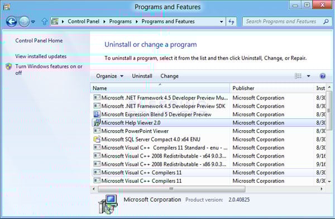Open Turn Windows features on or off

[49, 69]
